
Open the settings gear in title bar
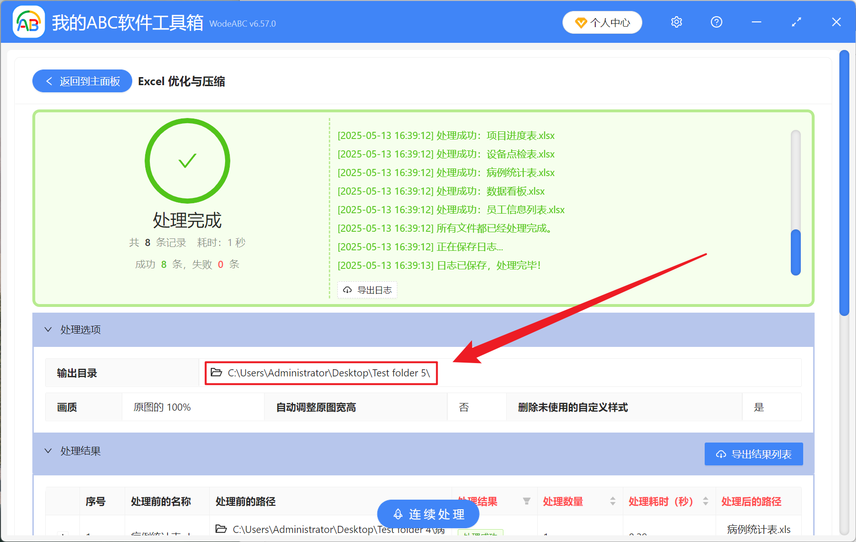[x=676, y=22]
